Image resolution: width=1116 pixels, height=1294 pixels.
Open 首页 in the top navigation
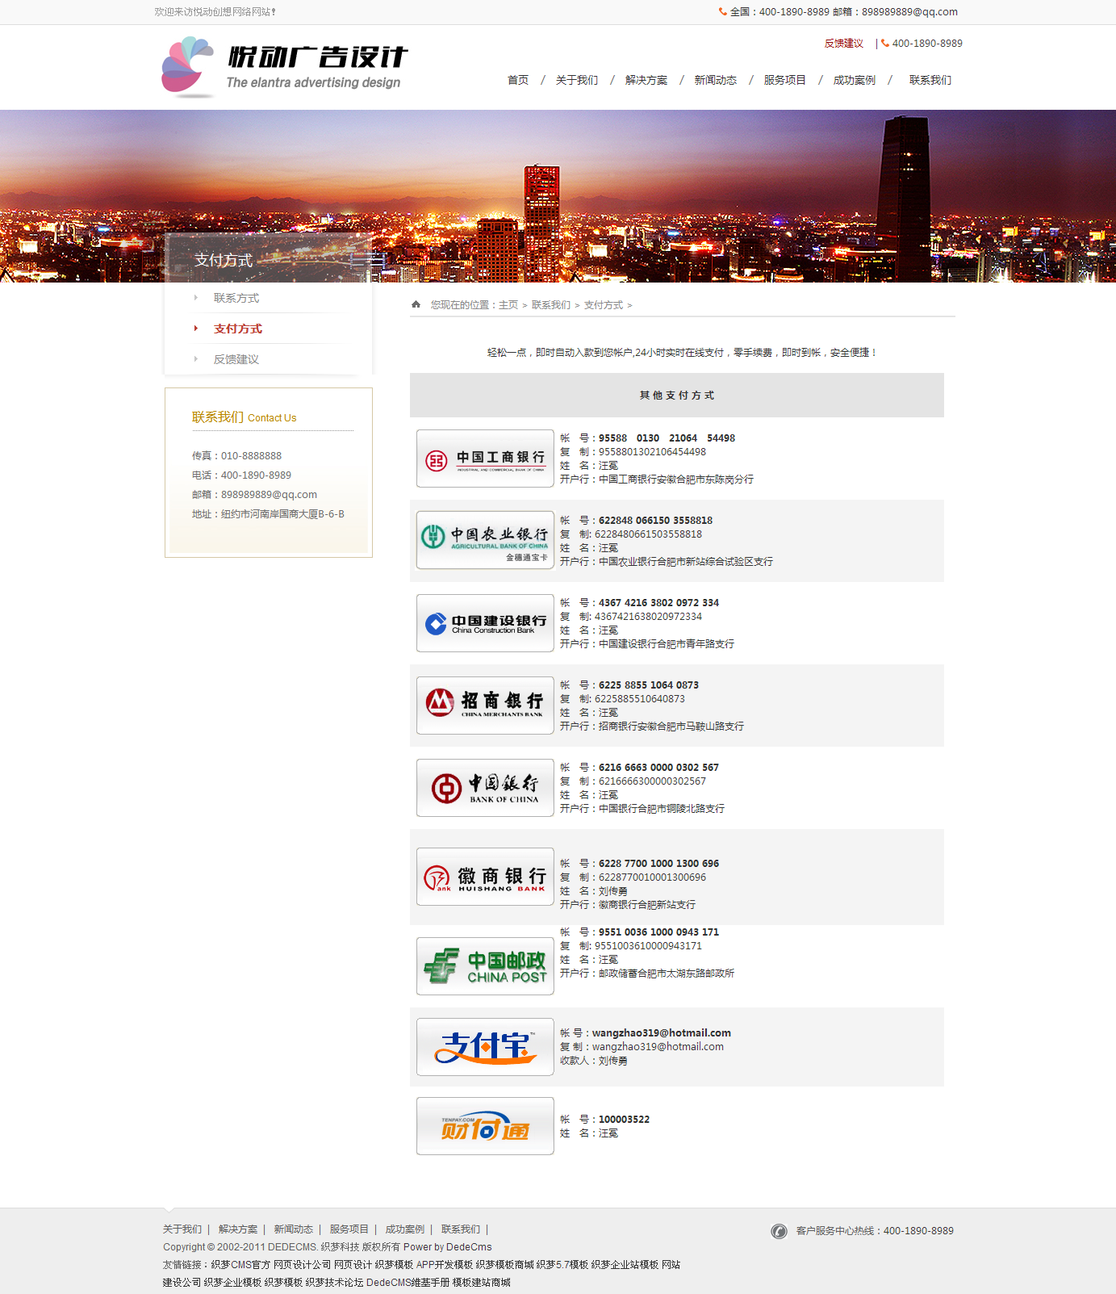518,80
